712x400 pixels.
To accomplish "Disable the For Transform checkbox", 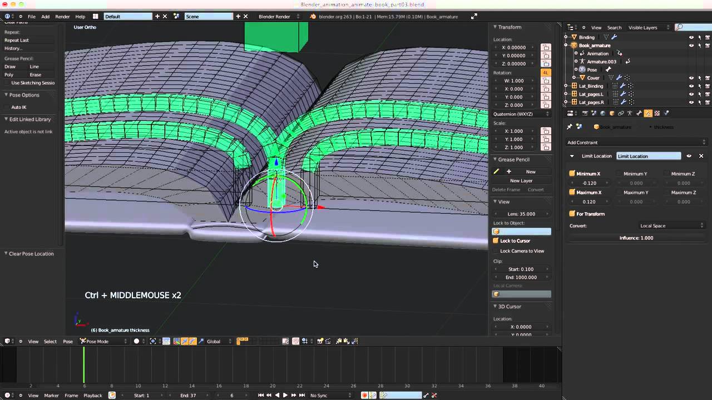I will click(x=572, y=214).
